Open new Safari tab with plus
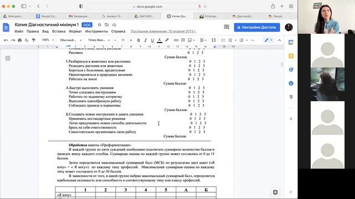The image size is (355, 199). coord(282,6)
